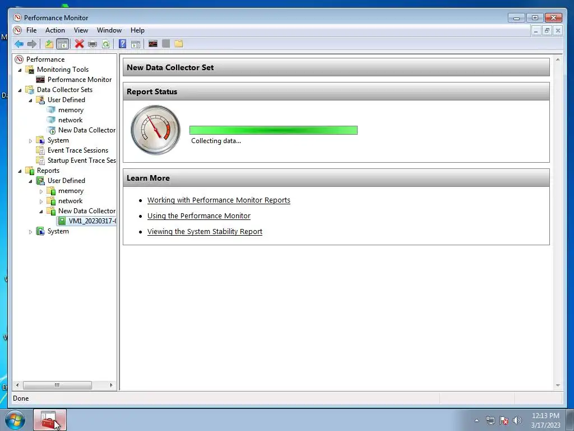The image size is (574, 431).
Task: Collapse User Defined under Reports
Action: [x=30, y=181]
